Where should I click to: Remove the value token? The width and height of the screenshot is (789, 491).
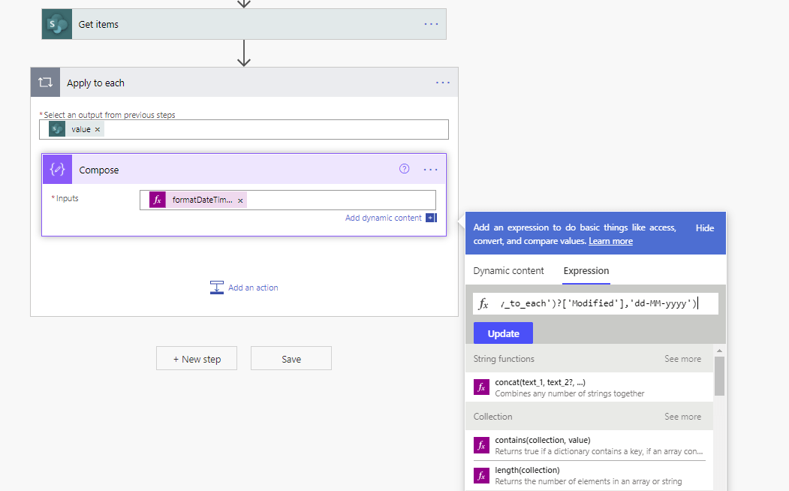click(98, 129)
